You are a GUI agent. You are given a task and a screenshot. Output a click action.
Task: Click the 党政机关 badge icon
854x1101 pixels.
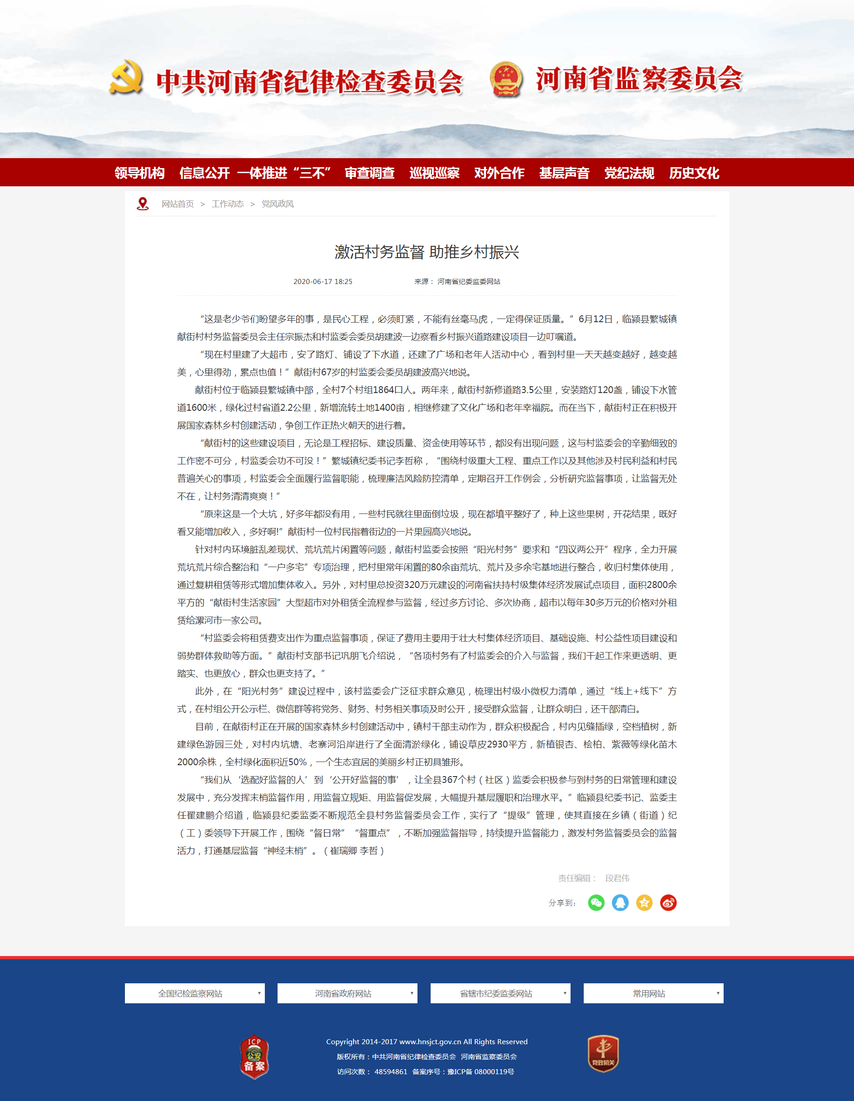(x=603, y=1054)
